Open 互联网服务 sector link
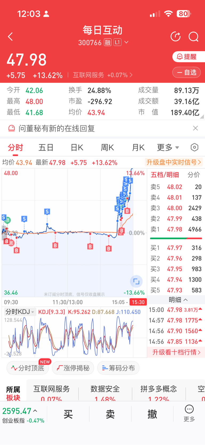 (102, 75)
